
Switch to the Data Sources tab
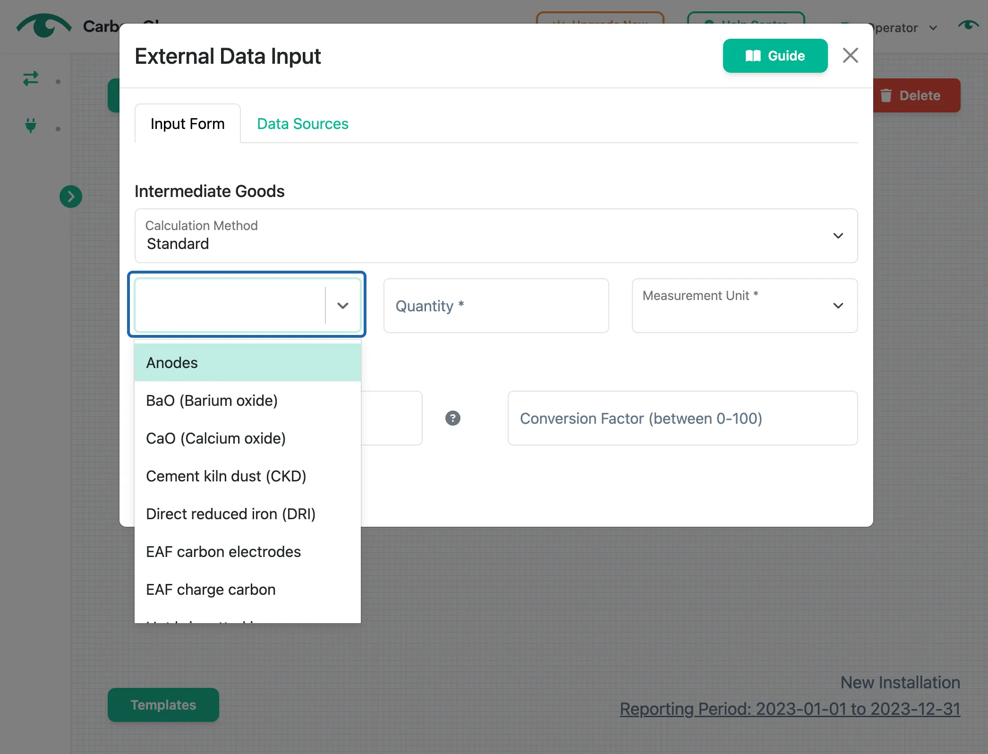[x=302, y=124]
